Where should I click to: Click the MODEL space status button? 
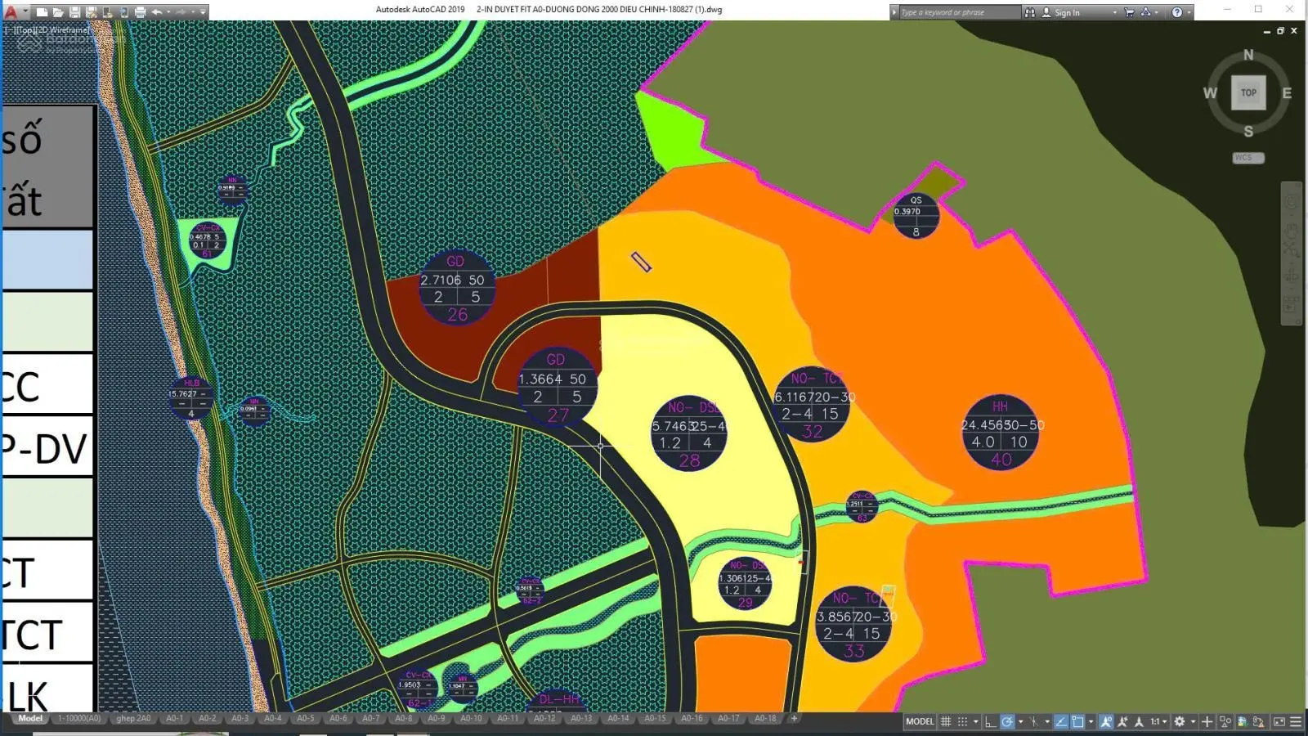[920, 721]
